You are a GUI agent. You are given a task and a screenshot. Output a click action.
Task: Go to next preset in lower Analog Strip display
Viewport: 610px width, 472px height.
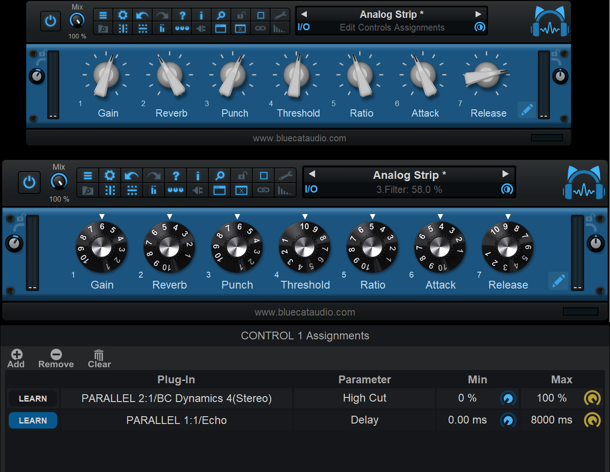[x=505, y=174]
